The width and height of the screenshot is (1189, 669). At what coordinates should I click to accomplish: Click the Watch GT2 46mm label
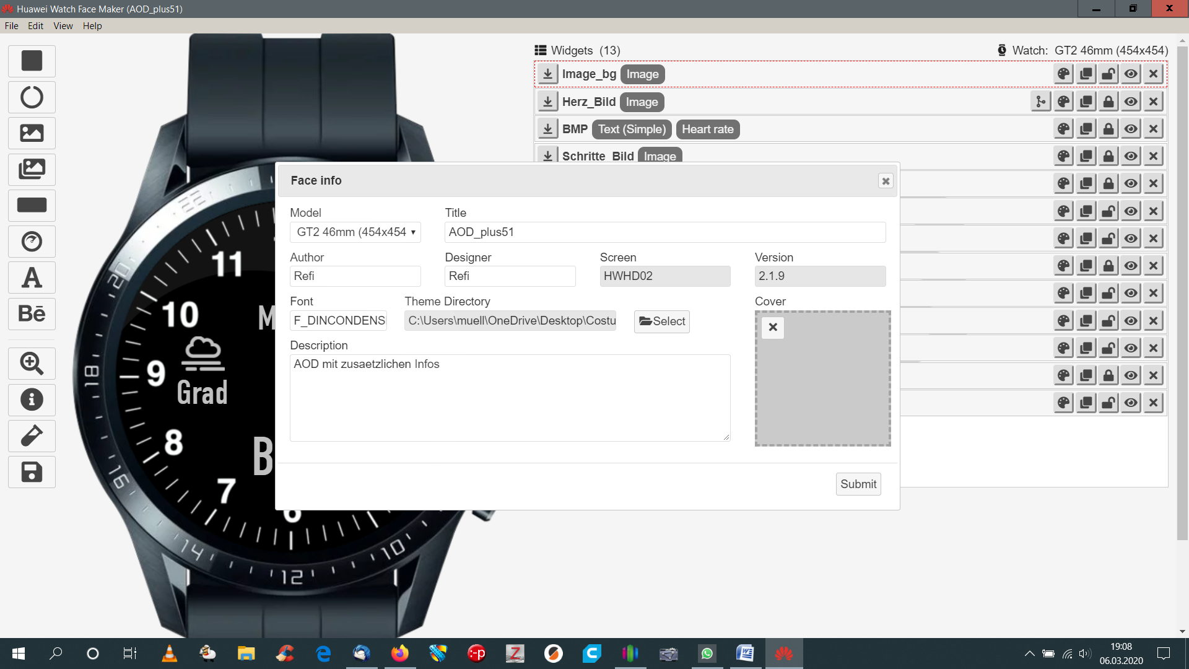coord(1083,50)
